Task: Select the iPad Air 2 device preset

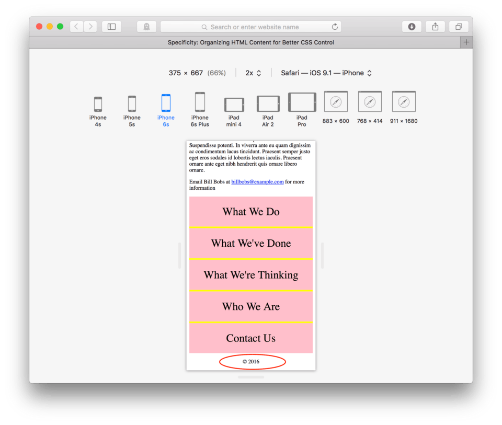Action: coord(268,111)
